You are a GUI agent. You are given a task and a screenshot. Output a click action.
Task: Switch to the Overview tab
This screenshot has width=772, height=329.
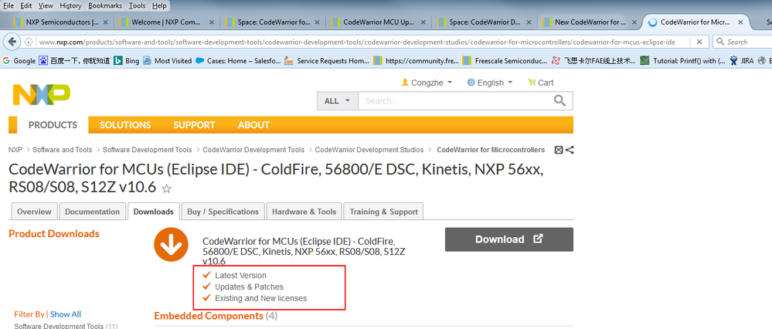point(34,212)
